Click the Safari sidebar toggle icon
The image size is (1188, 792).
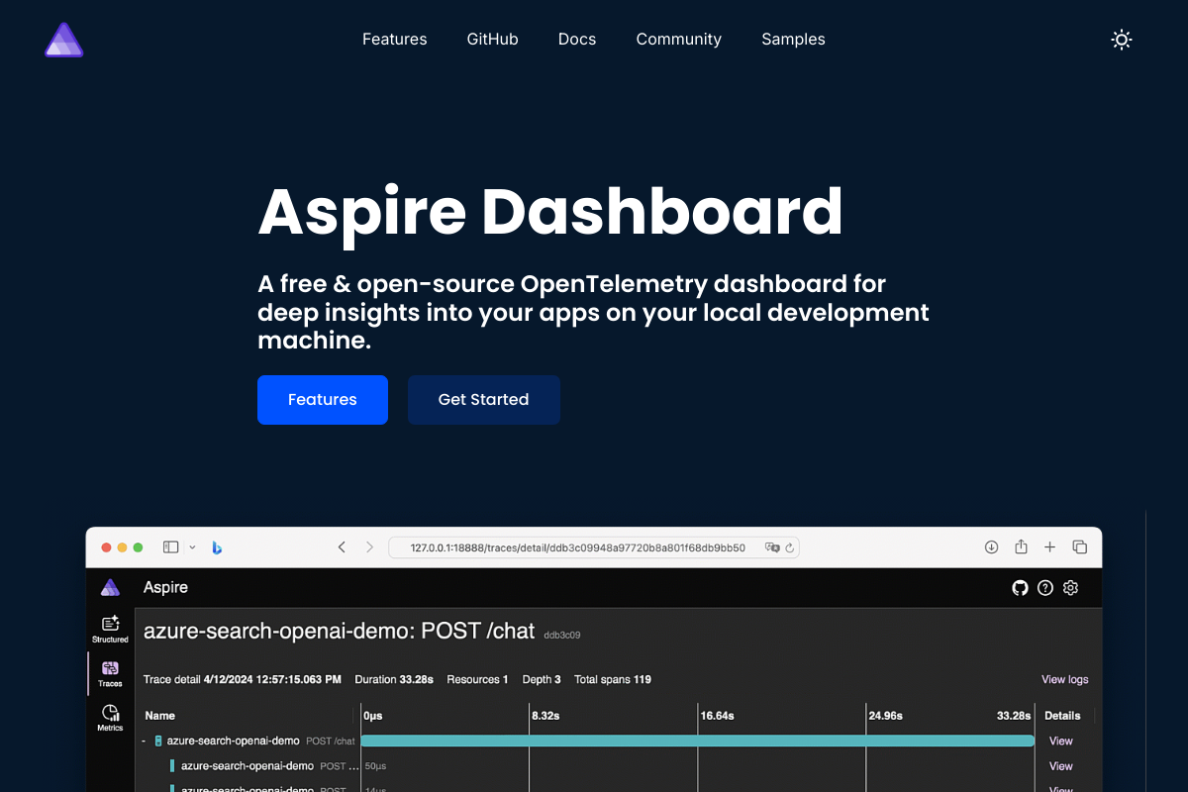coord(171,546)
